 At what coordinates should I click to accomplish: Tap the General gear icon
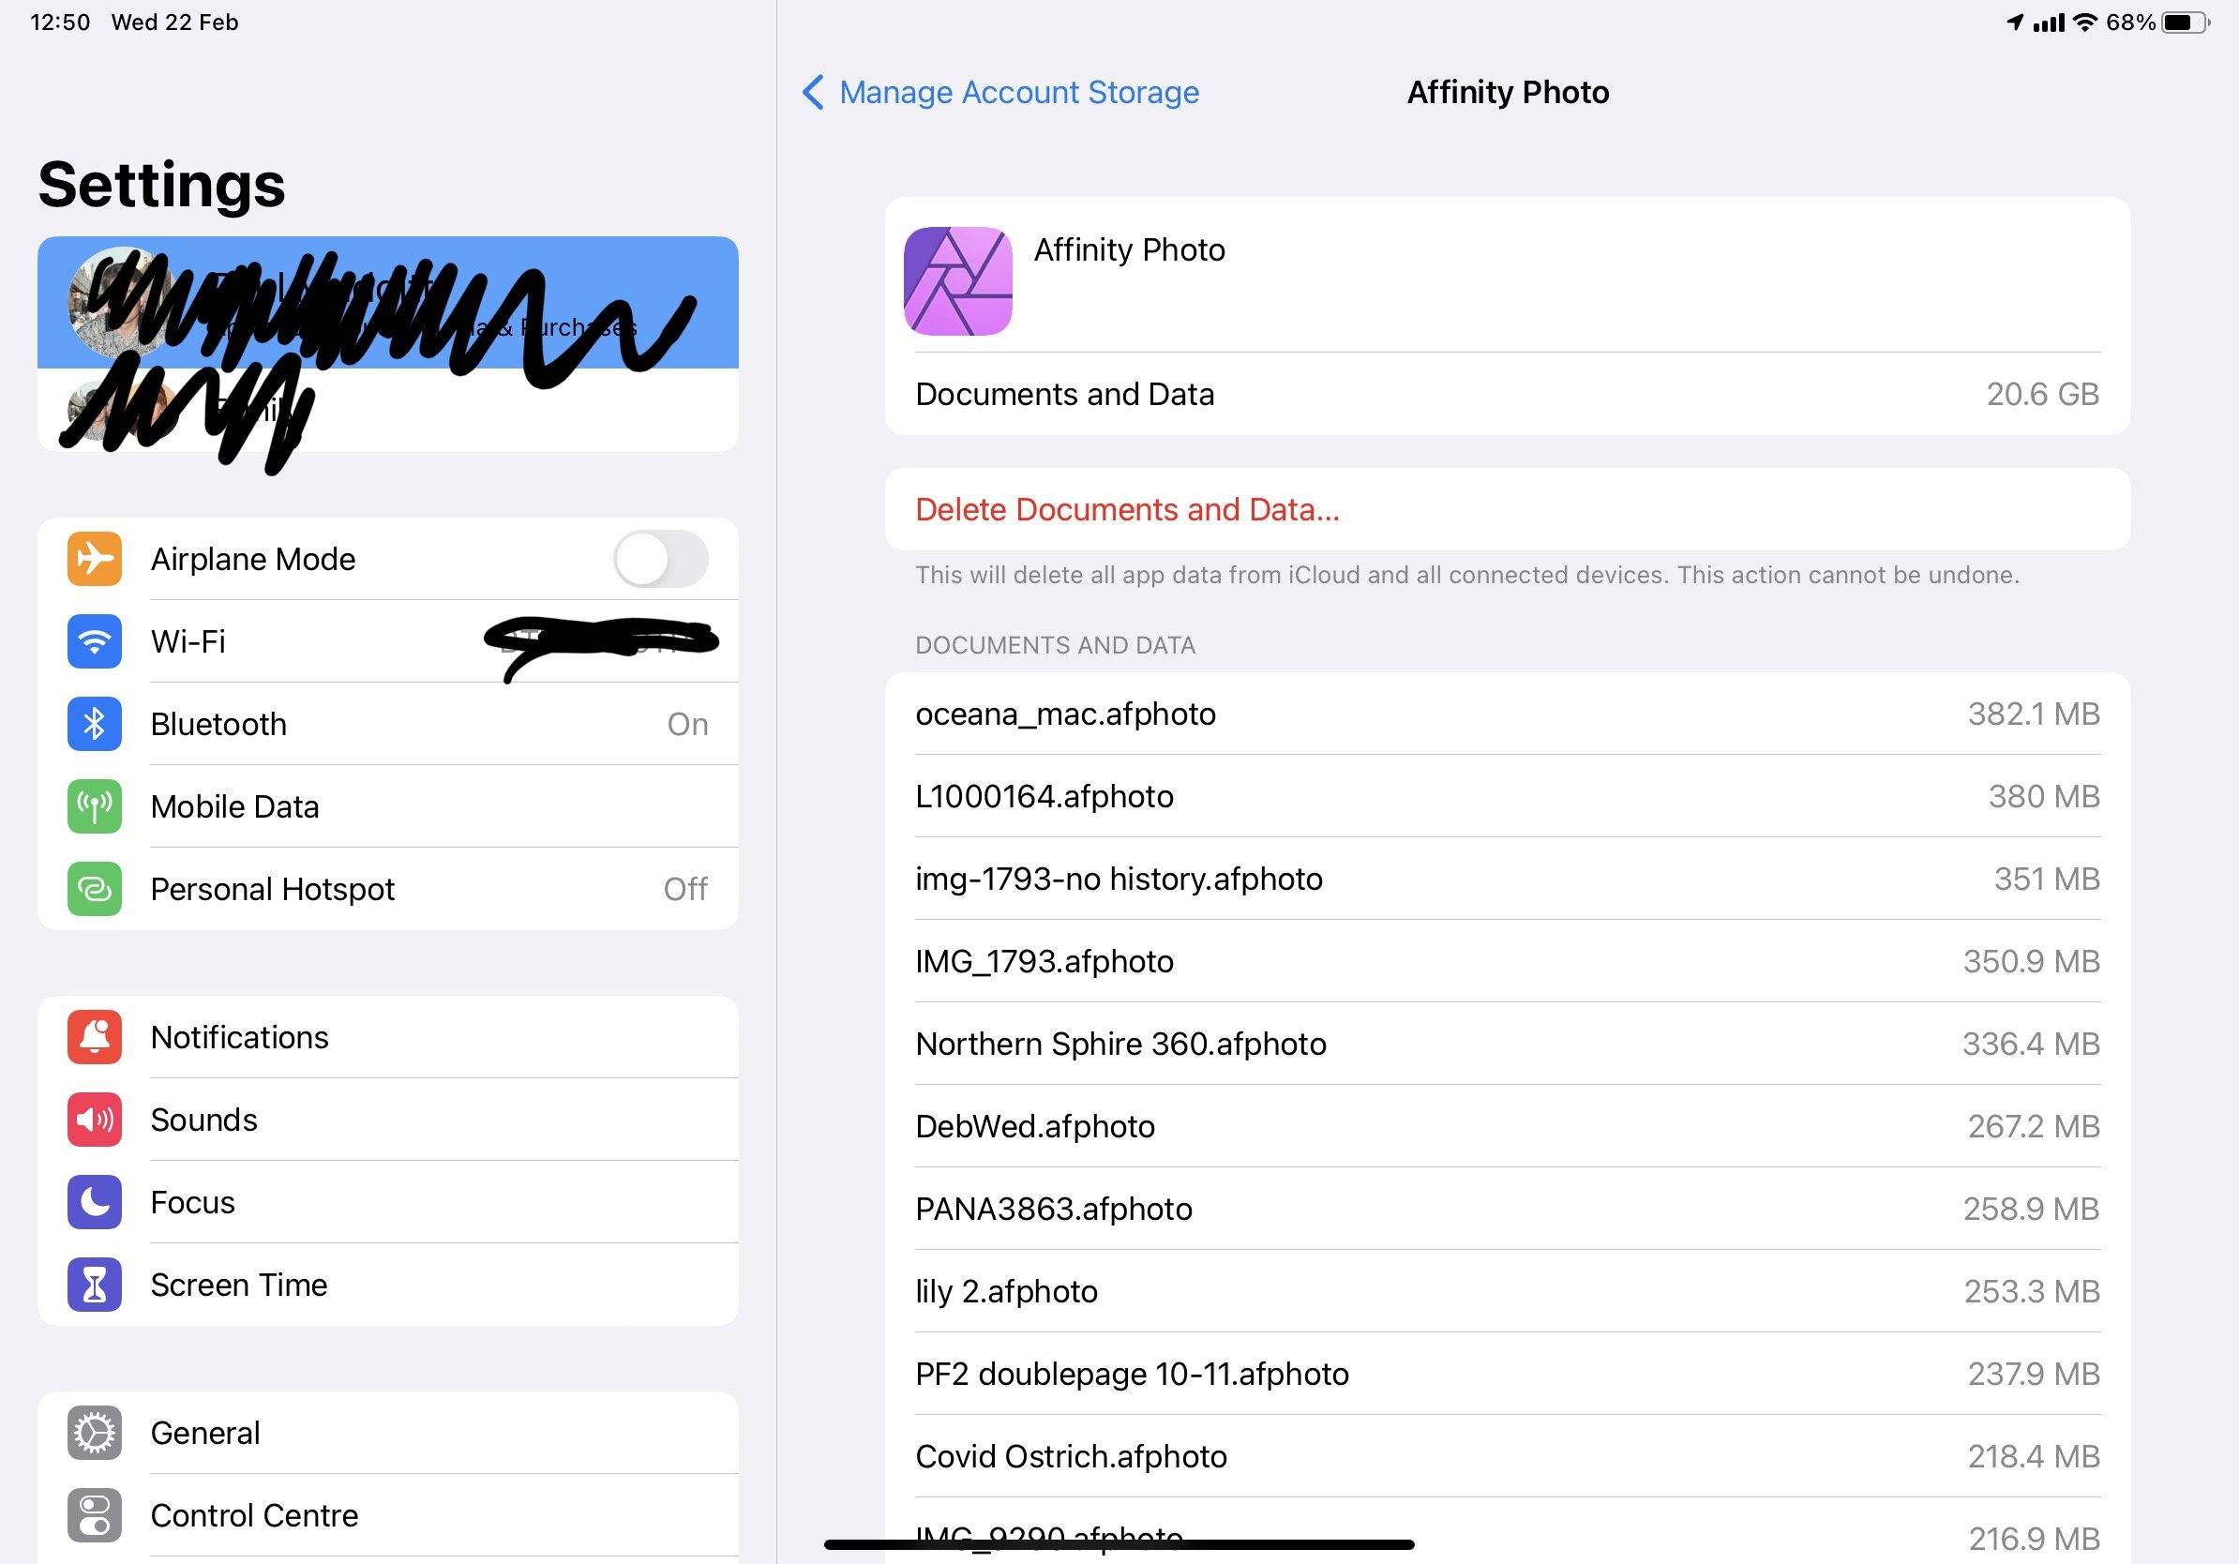pos(95,1433)
